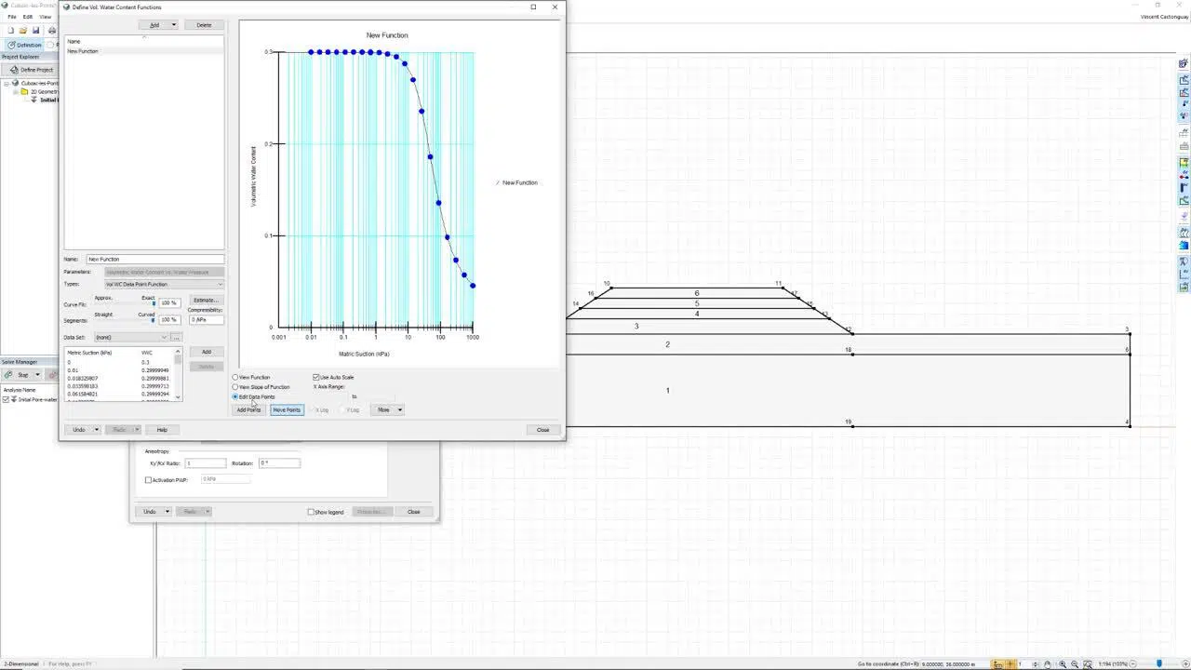Uncheck the Use Auto Scale checkbox
Screen dimensions: 1191x670
316,377
